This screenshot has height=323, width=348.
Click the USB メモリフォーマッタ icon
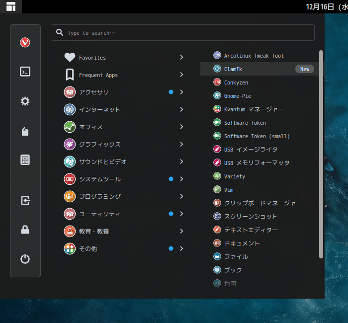pyautogui.click(x=217, y=162)
